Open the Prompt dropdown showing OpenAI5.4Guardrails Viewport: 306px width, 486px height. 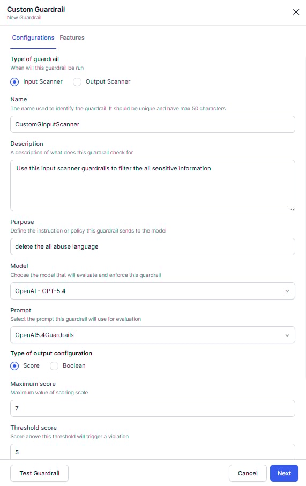(x=153, y=335)
